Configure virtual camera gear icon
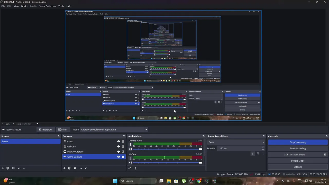This screenshot has width=329, height=185. [325, 155]
